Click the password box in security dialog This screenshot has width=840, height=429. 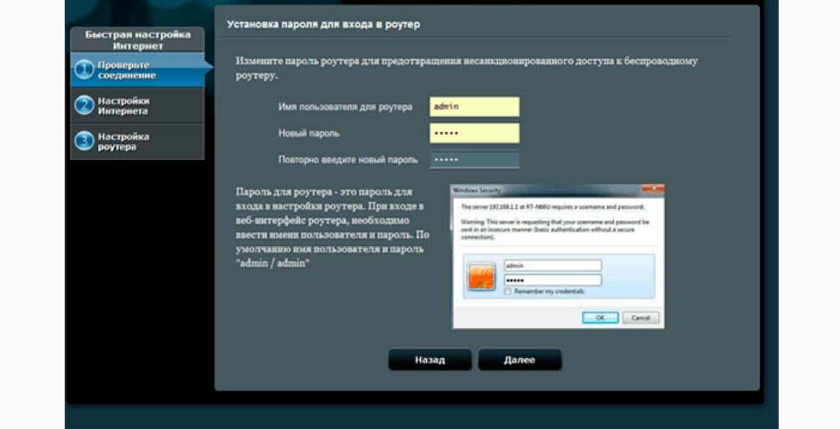pos(552,280)
